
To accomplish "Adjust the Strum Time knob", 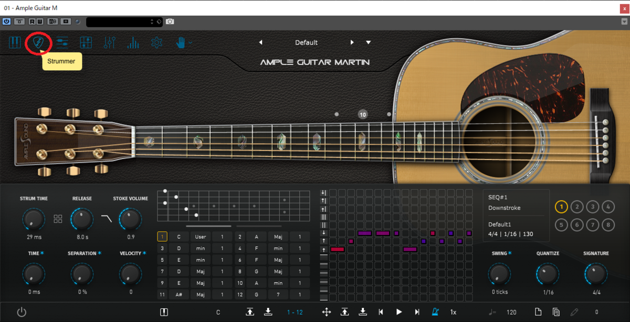I will coord(34,219).
